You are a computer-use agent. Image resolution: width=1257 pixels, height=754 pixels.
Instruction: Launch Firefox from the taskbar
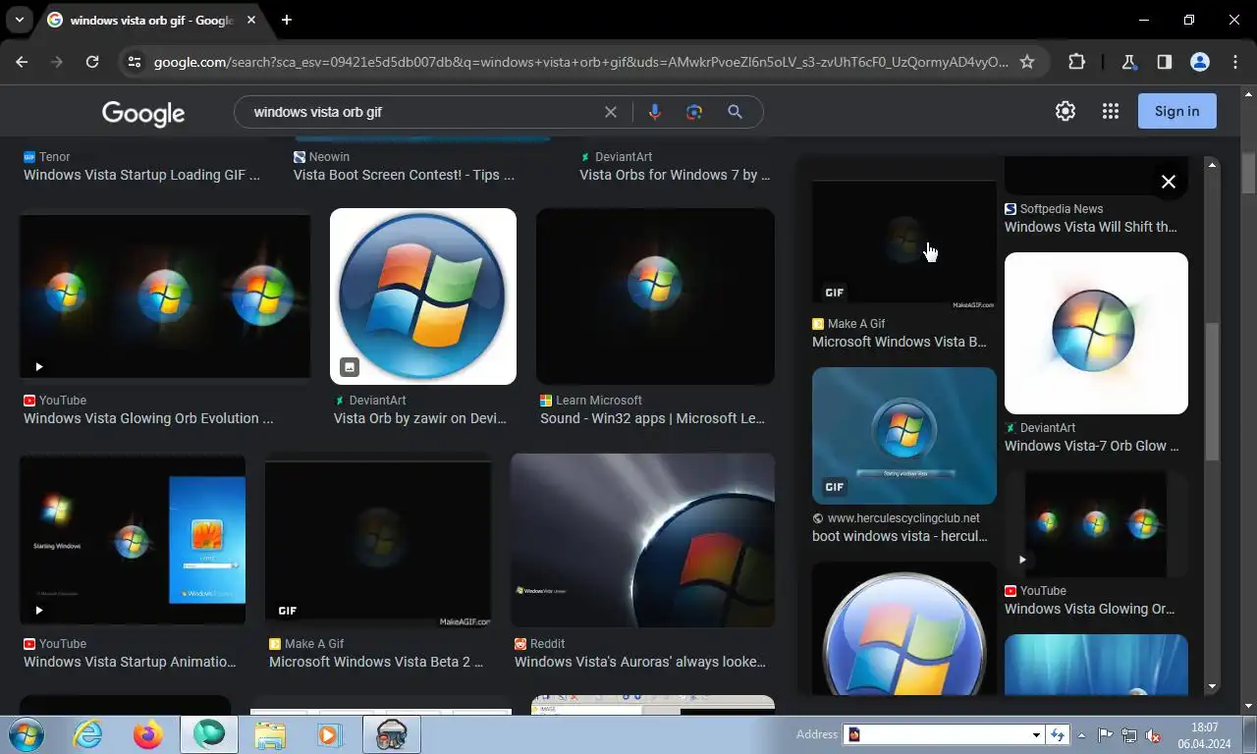[148, 734]
